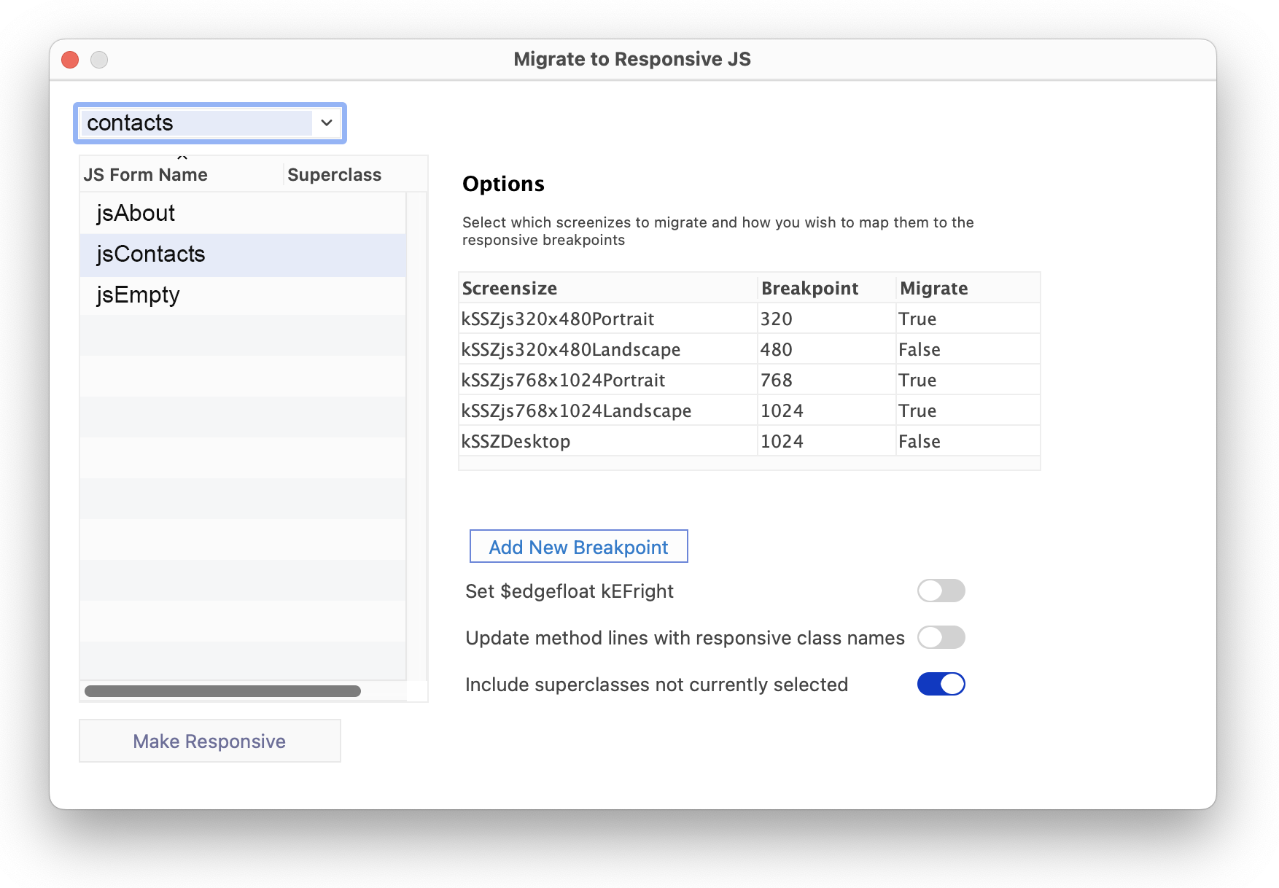Enable Update method lines with responsive class names
This screenshot has width=1279, height=888.
click(941, 637)
